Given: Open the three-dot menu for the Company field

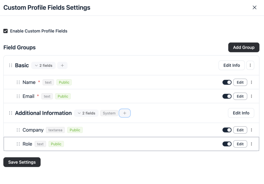Looking at the screenshot, I should (x=252, y=130).
